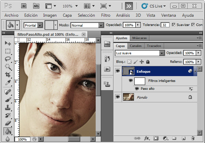Screen dimensions: 205x143
Task: Hide the Paso alto filter
Action: (137, 89)
